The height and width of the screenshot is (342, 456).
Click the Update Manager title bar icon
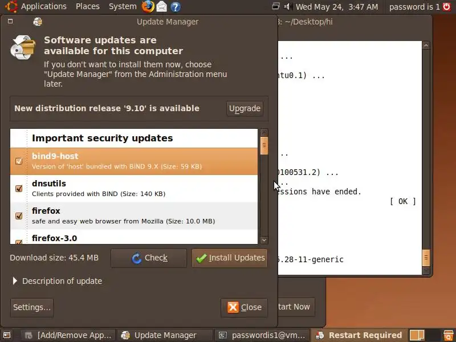pyautogui.click(x=38, y=22)
